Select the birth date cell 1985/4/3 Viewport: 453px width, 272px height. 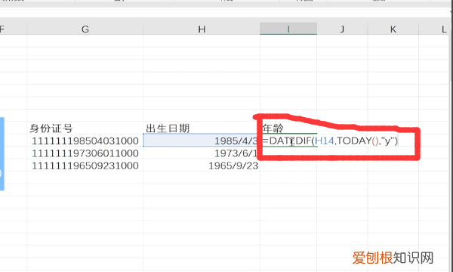(x=202, y=141)
